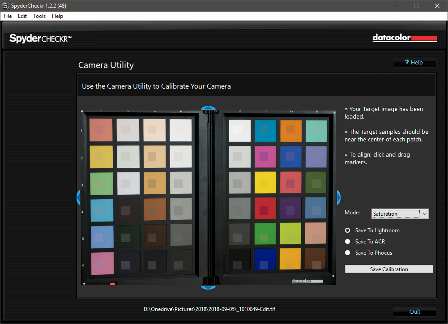This screenshot has height=324, width=448.
Task: Click the blue patch in column A row 5
Action: (x=102, y=237)
